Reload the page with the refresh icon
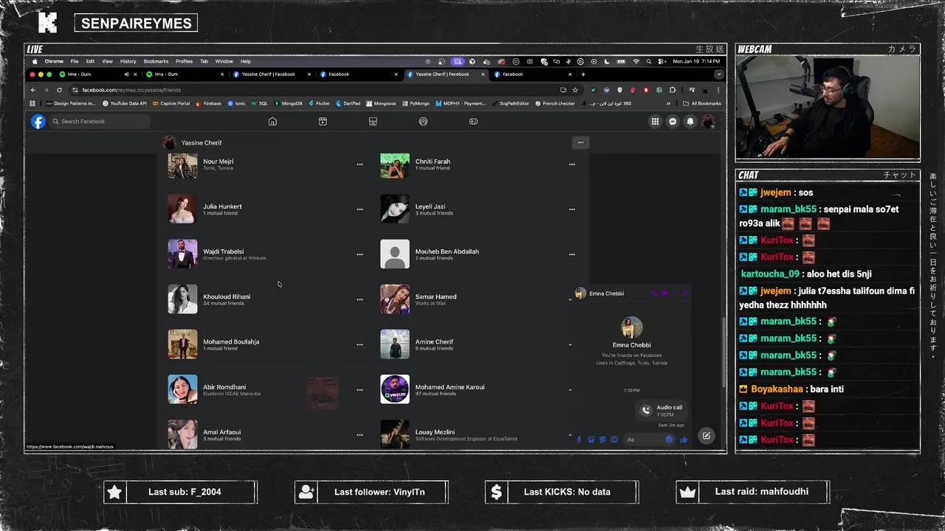This screenshot has width=945, height=531. (x=59, y=90)
